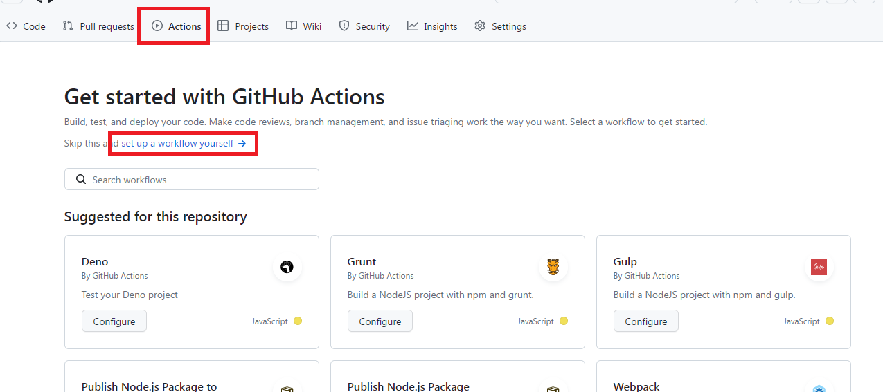Open the repository Settings tab
The image size is (883, 392).
500,26
